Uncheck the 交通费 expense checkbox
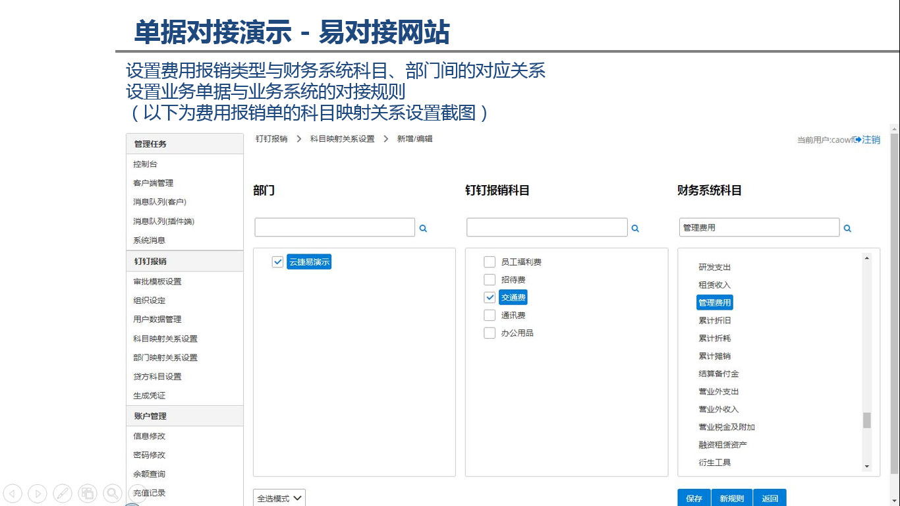Viewport: 900px width, 506px height. (x=490, y=297)
